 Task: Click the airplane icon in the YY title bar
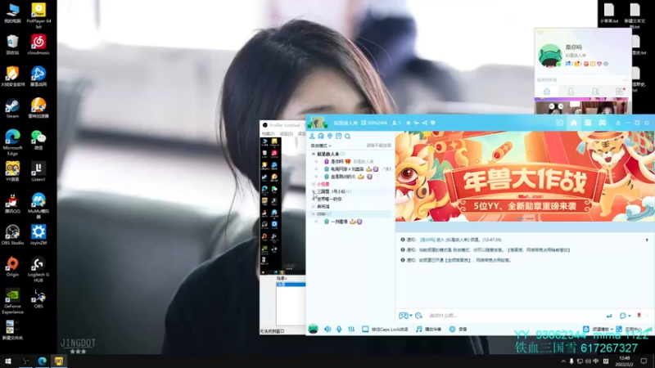coord(416,123)
